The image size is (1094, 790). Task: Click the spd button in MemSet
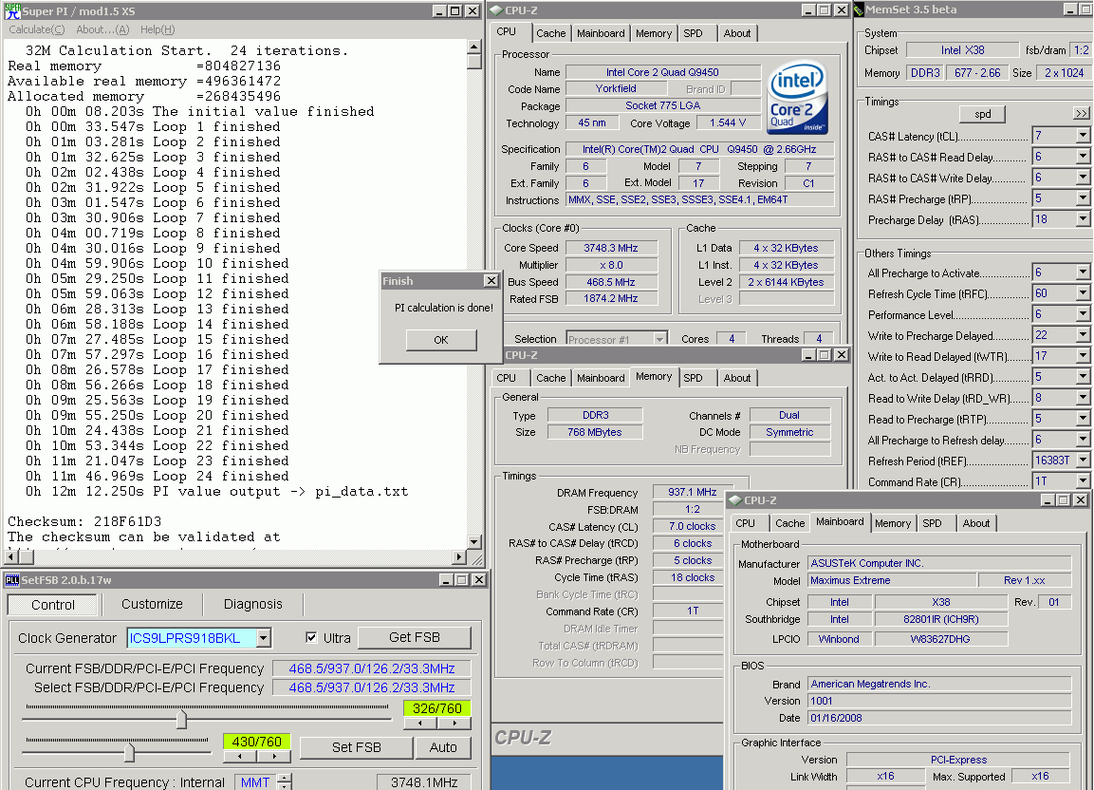[x=982, y=114]
